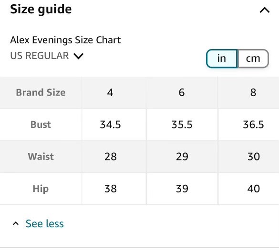Click the Waist row label
The image size is (279, 250).
click(x=41, y=157)
